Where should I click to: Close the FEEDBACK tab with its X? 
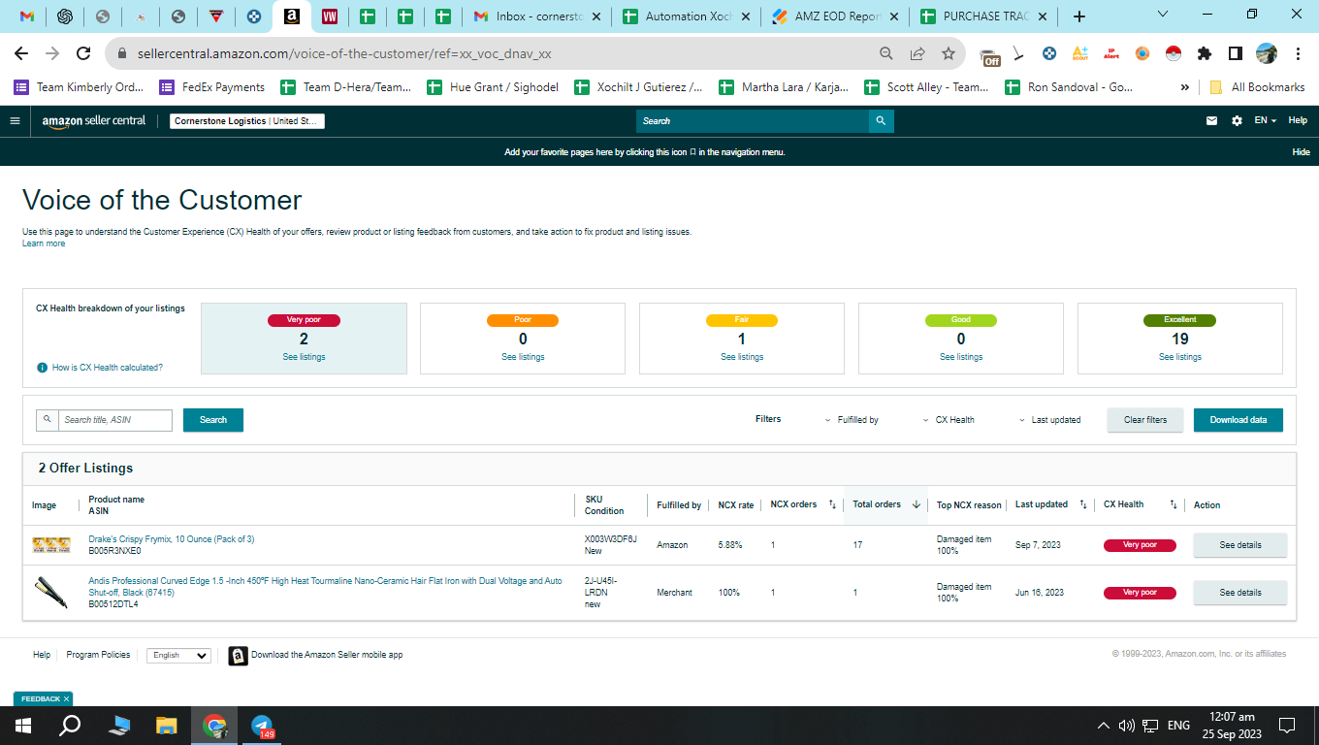pyautogui.click(x=66, y=698)
